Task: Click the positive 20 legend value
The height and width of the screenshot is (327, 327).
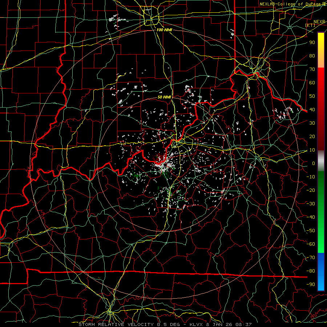Action: click(x=312, y=136)
